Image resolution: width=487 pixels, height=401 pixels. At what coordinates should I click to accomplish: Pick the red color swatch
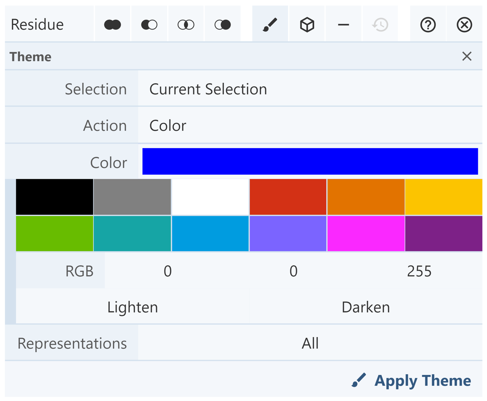[x=288, y=197]
